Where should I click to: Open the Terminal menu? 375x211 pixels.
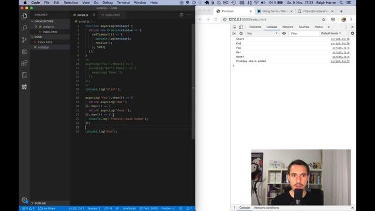[123, 2]
